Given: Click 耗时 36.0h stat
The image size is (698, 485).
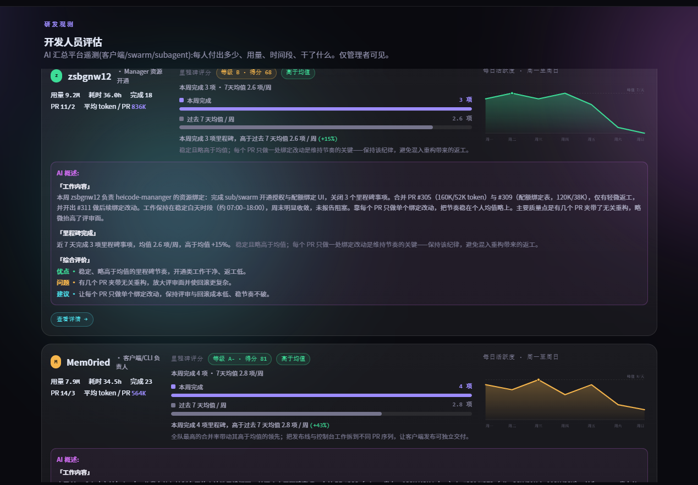Looking at the screenshot, I should (x=105, y=95).
